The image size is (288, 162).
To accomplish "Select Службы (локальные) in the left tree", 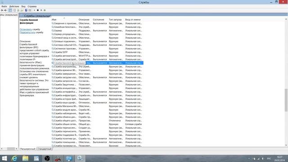I will pyautogui.click(x=9, y=15).
